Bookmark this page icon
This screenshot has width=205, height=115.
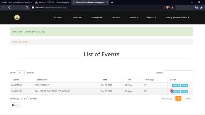coord(27,8)
